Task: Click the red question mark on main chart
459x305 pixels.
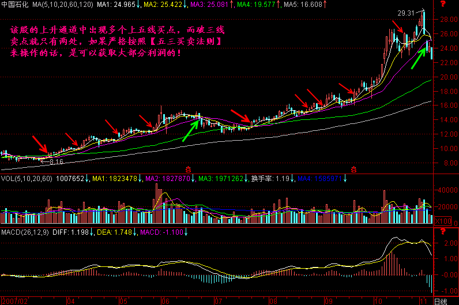Action: pos(442,5)
